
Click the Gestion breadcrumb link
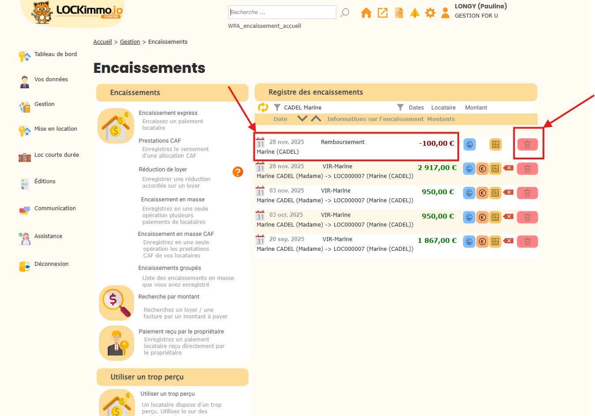(130, 42)
